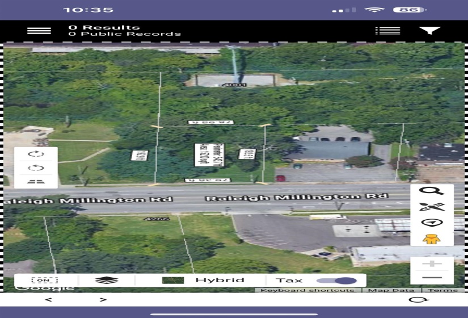Viewport: 468px width, 318px height.
Task: Zoom in with the plus button
Action: 432,264
